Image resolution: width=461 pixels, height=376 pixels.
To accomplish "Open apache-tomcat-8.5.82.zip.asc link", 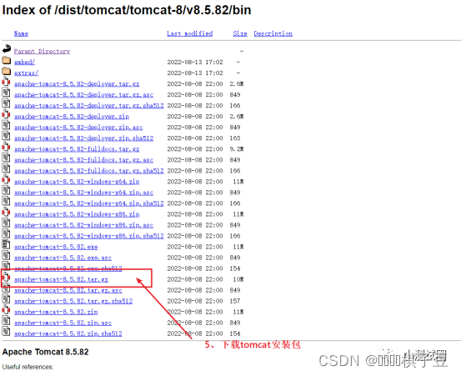I will click(63, 323).
